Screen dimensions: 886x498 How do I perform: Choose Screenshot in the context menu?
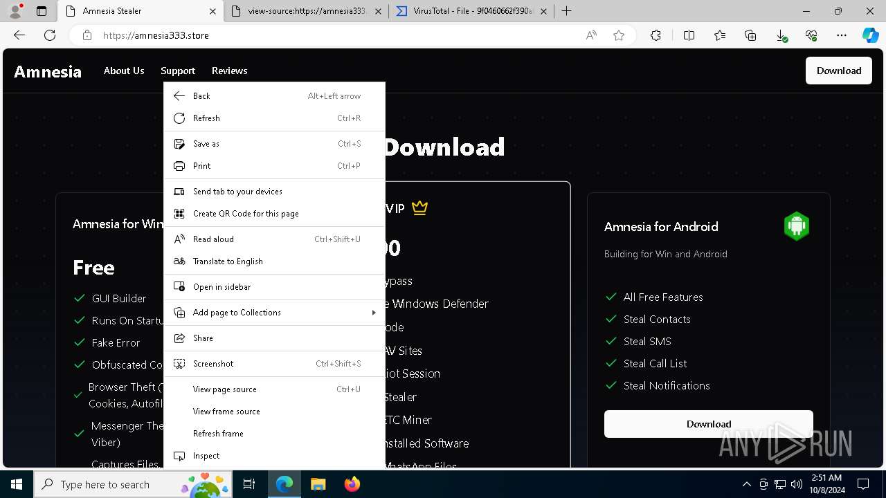274,364
